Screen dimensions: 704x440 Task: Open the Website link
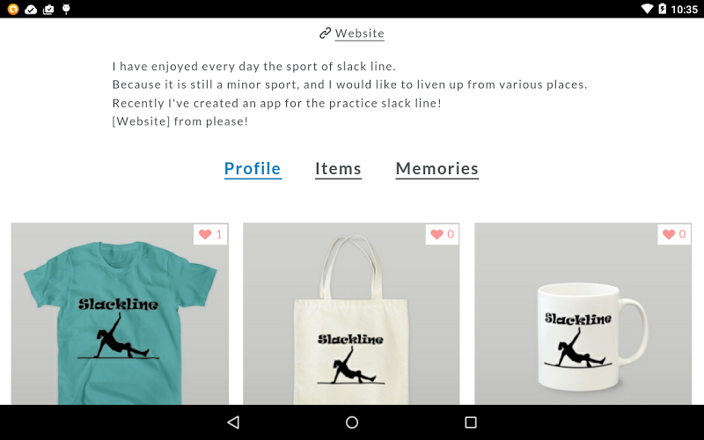[x=360, y=33]
